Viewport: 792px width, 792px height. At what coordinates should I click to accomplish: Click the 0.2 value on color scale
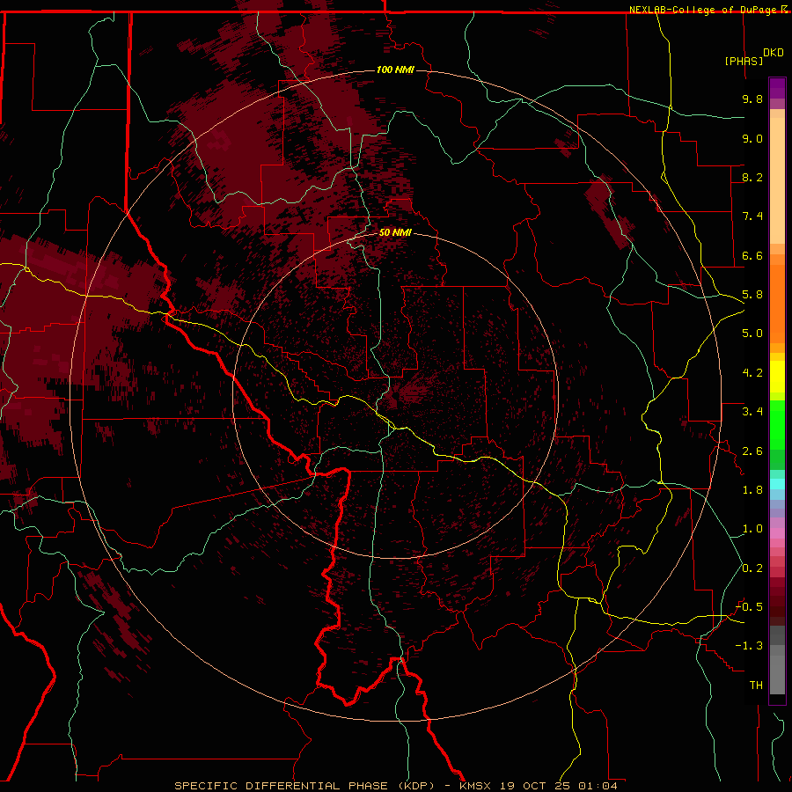point(752,568)
